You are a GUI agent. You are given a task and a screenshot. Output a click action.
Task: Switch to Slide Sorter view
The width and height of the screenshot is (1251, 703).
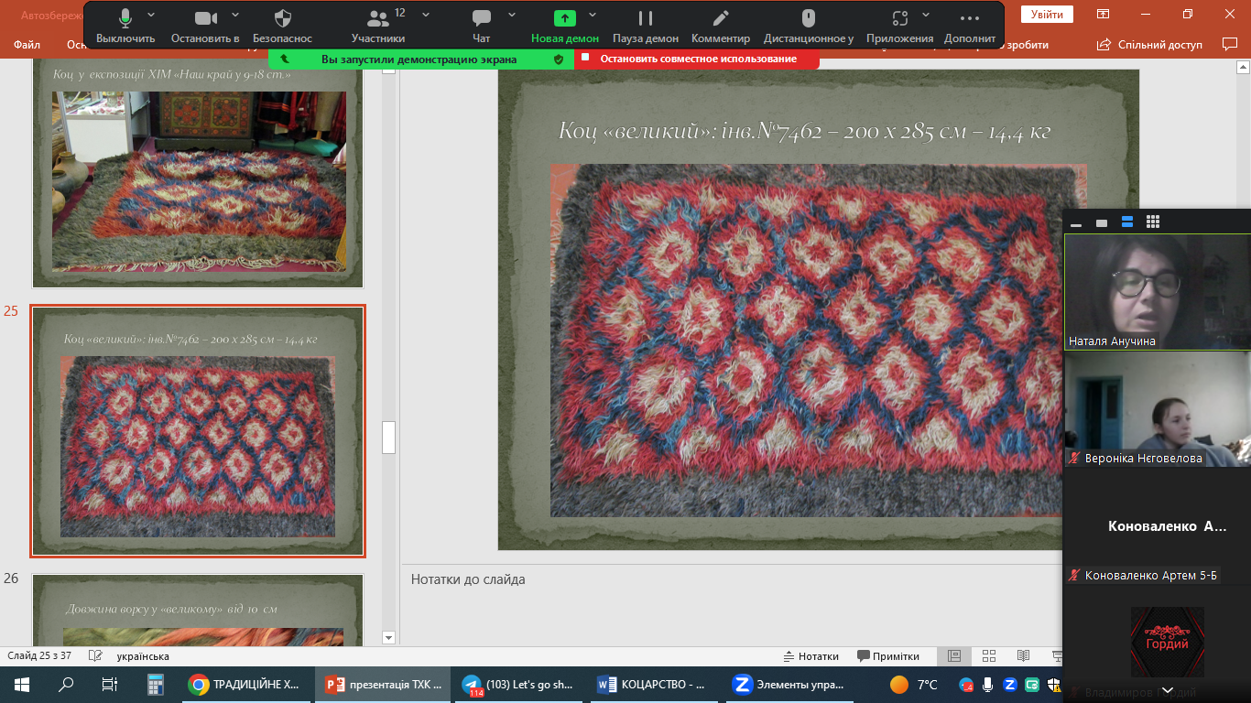pyautogui.click(x=988, y=656)
